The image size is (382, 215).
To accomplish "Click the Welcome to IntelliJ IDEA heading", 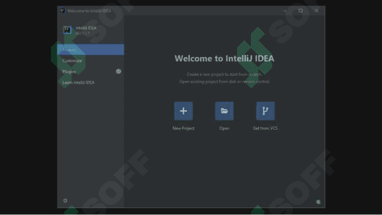I will point(224,58).
